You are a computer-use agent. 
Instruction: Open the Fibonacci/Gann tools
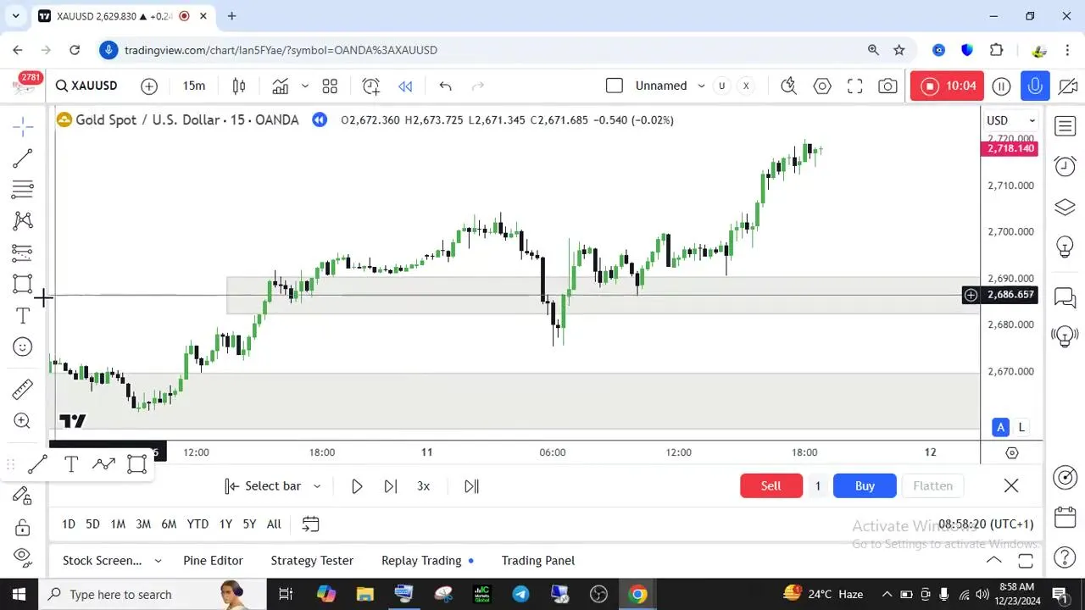pos(23,189)
